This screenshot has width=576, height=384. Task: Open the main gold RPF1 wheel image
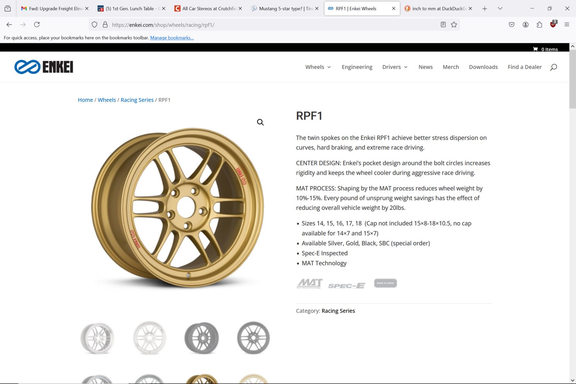coord(177,208)
